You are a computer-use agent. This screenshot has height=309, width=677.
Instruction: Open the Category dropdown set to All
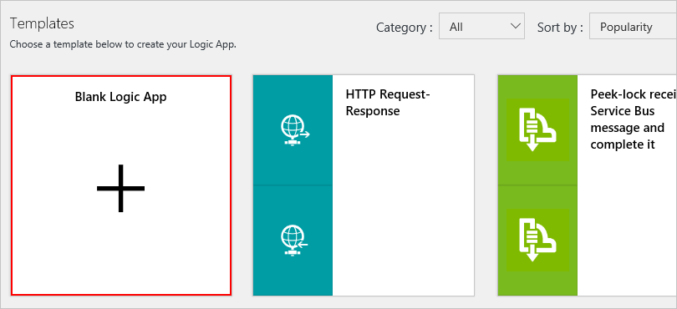tap(482, 27)
